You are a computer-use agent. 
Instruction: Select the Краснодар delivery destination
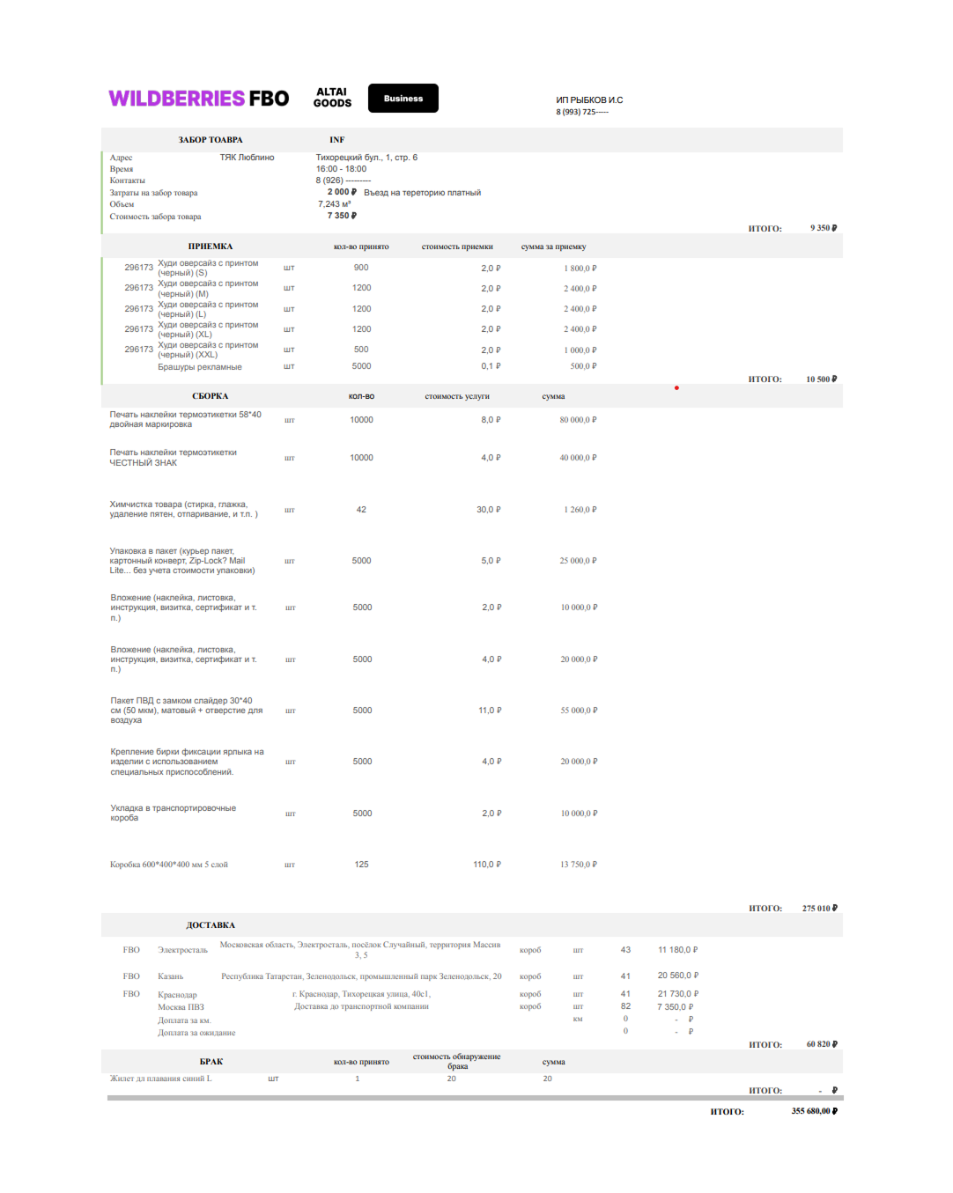pyautogui.click(x=177, y=995)
